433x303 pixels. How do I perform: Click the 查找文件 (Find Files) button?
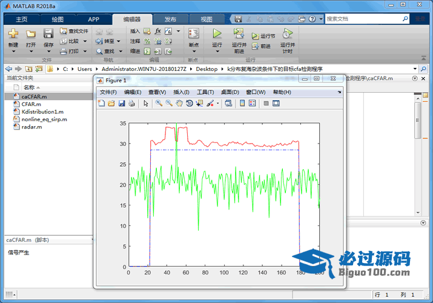(x=74, y=31)
